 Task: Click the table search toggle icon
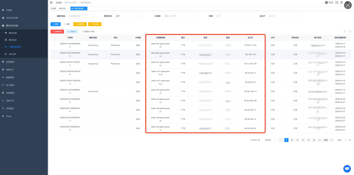click(x=345, y=32)
